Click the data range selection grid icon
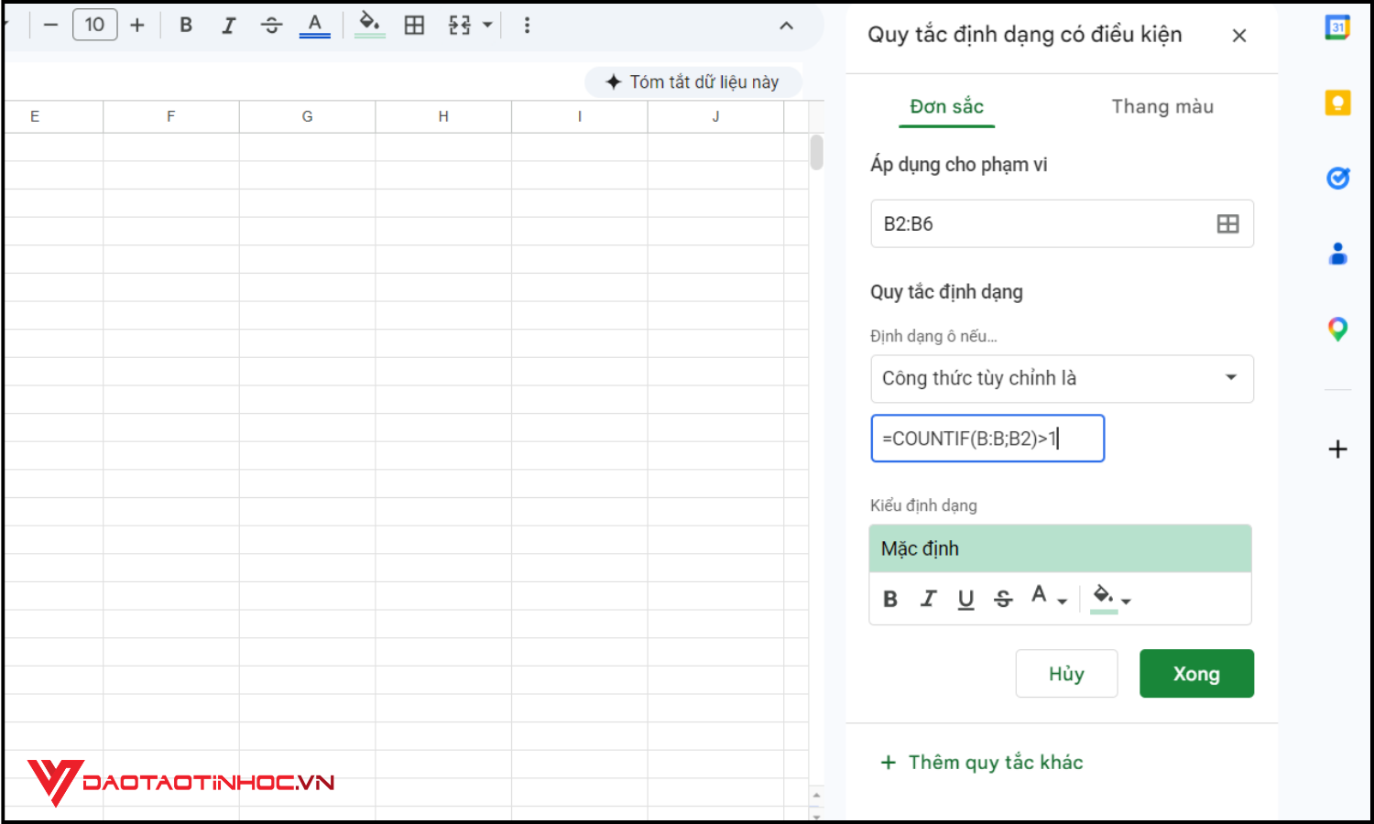 (1227, 223)
